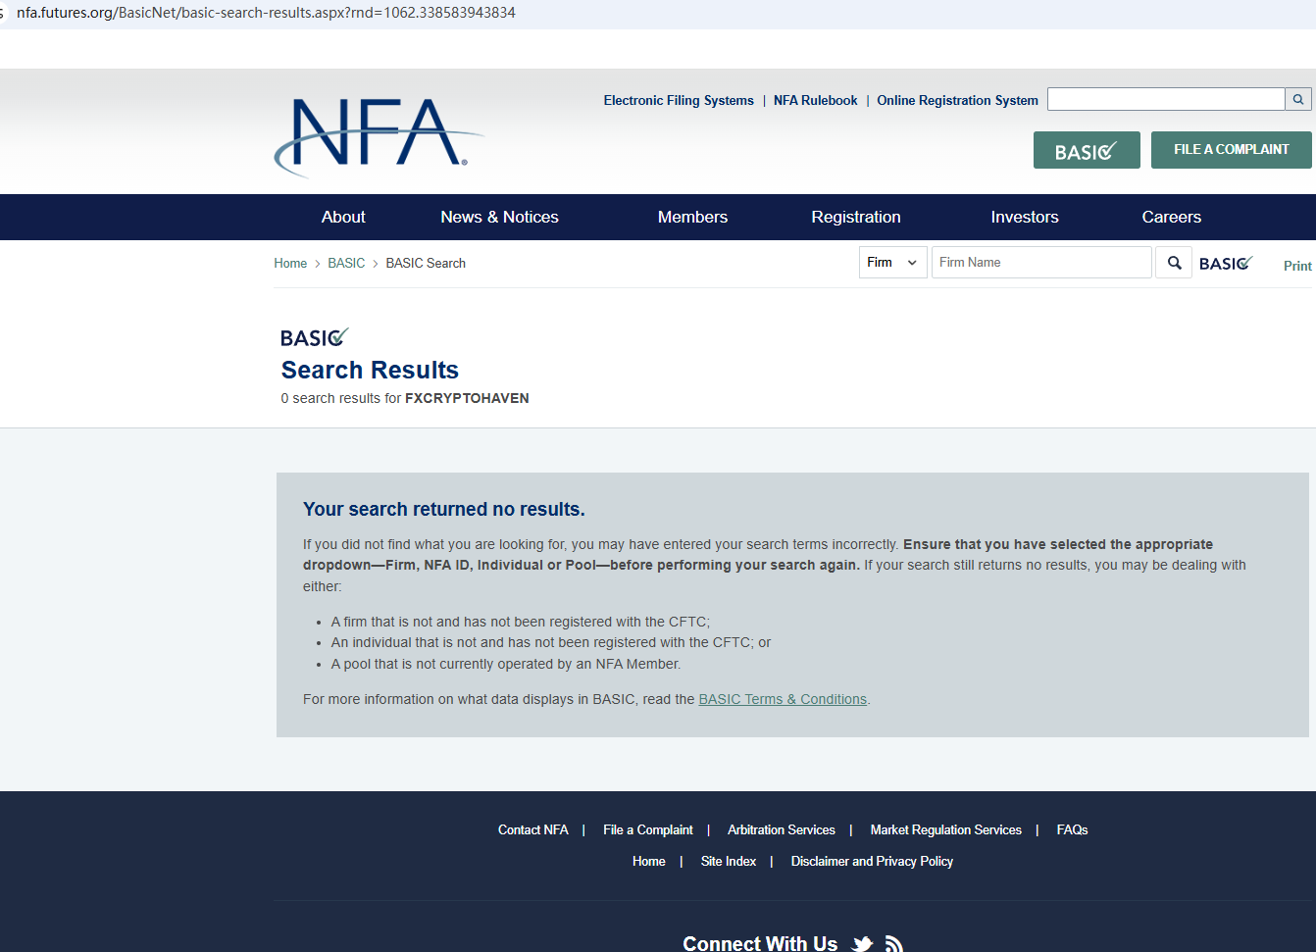
Task: Click the bullet 'A firm that is not and has not been registered'
Action: click(x=521, y=622)
